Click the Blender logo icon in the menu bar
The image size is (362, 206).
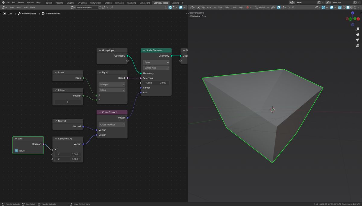(x=3, y=2)
